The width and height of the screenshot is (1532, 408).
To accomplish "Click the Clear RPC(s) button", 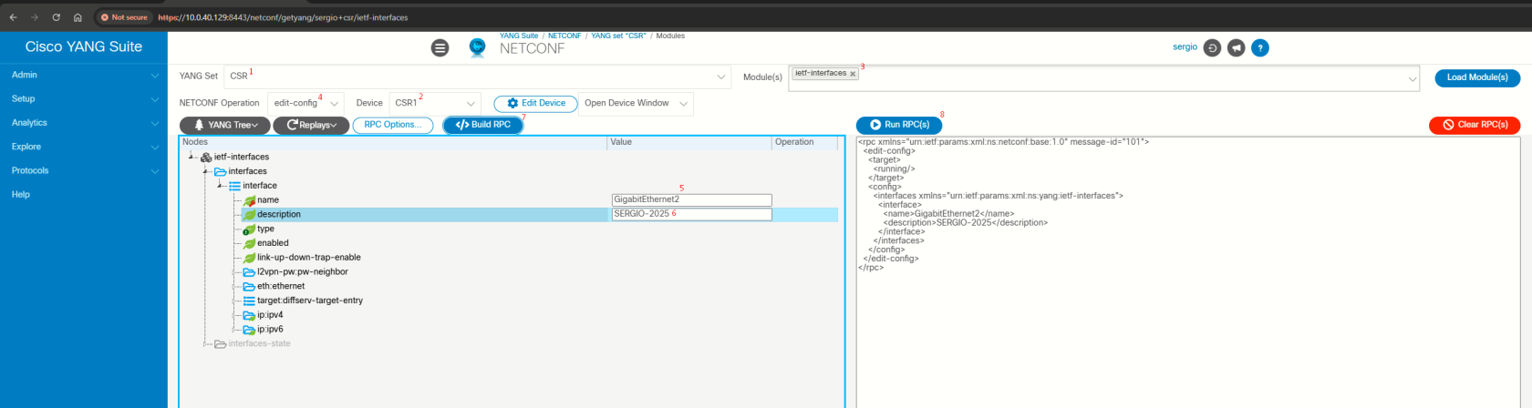I will pyautogui.click(x=1475, y=125).
